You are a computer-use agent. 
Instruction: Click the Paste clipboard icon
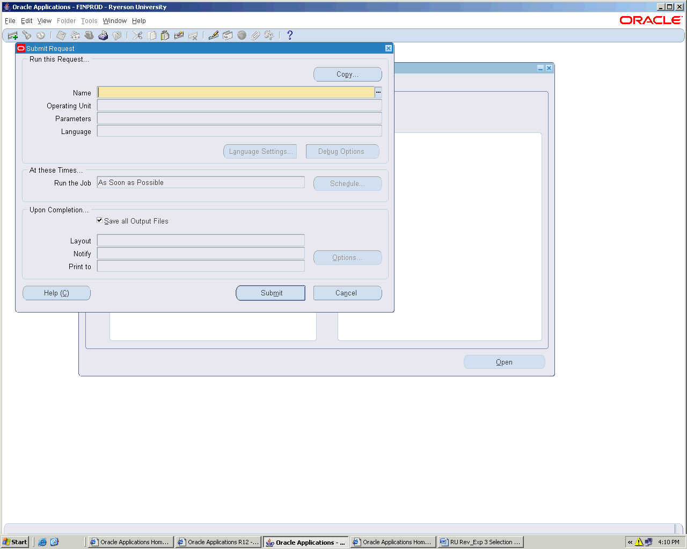click(165, 35)
